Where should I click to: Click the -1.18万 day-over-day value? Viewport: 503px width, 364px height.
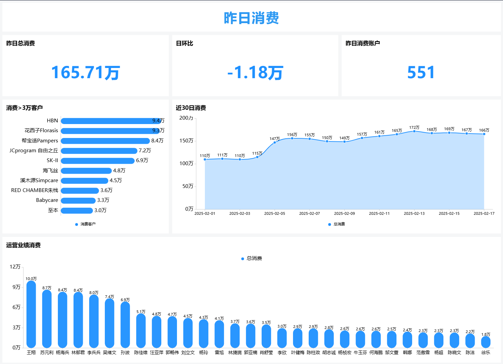255,72
